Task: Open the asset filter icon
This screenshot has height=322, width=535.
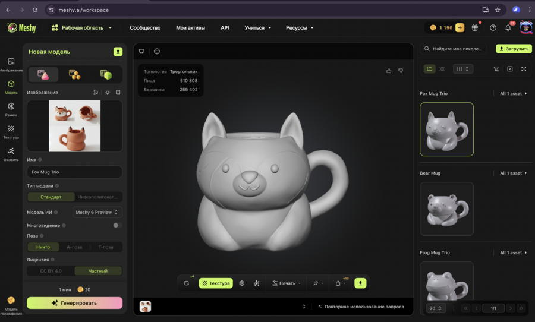Action: (x=496, y=69)
